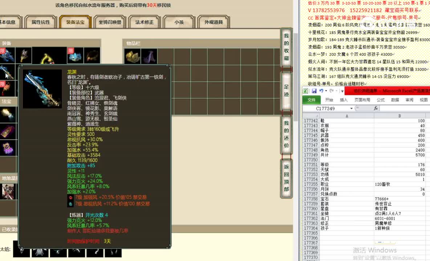Open the 文件 menu in Excel
The width and height of the screenshot is (430, 261).
[x=311, y=100]
